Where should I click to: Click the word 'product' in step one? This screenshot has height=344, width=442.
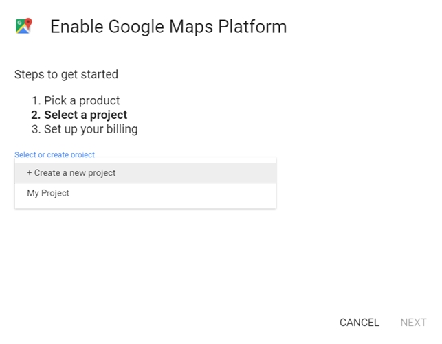tap(100, 101)
